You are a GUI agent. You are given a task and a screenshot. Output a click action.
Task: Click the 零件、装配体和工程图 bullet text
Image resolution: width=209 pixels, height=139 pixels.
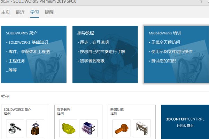[x=29, y=52]
